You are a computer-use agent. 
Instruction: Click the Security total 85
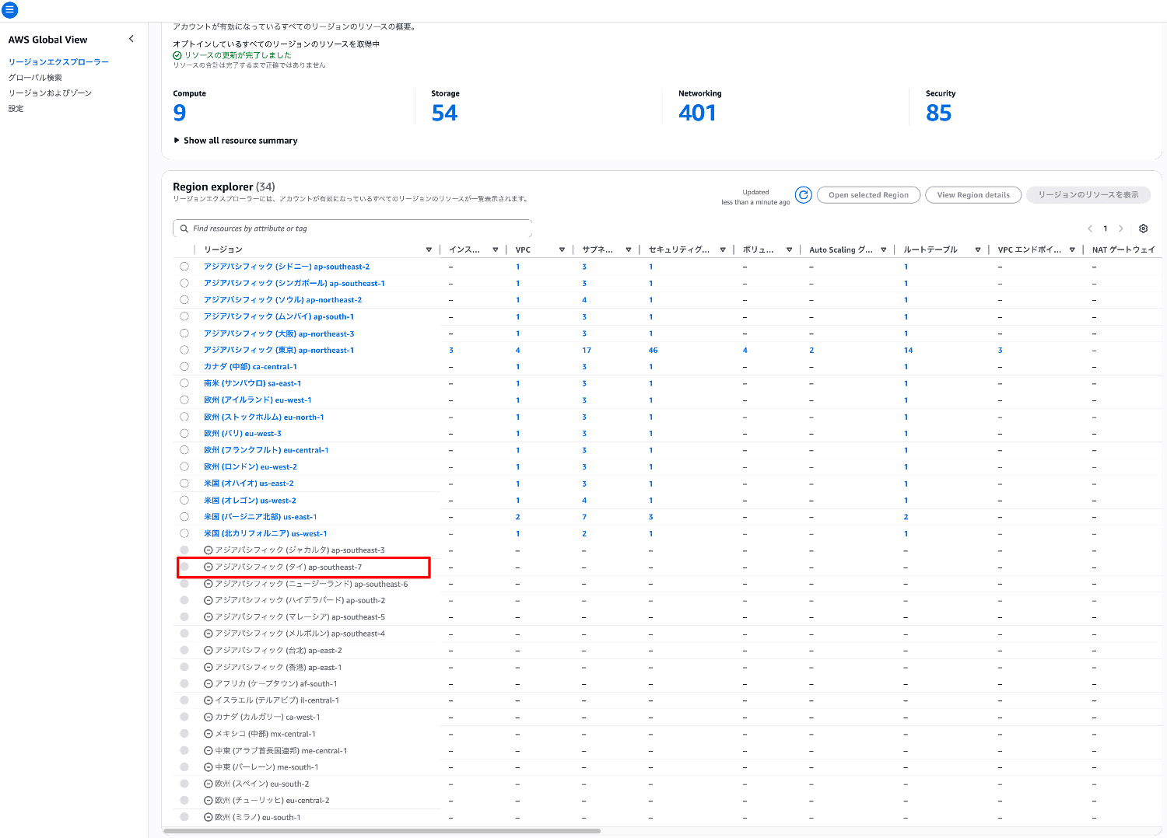pyautogui.click(x=939, y=113)
